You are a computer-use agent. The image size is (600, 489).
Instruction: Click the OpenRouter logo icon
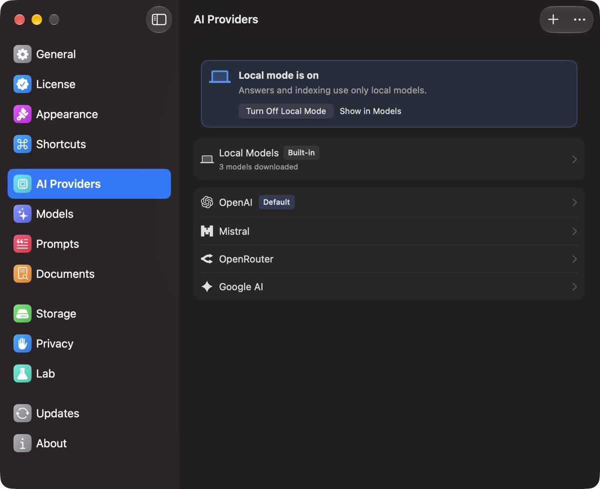[207, 259]
